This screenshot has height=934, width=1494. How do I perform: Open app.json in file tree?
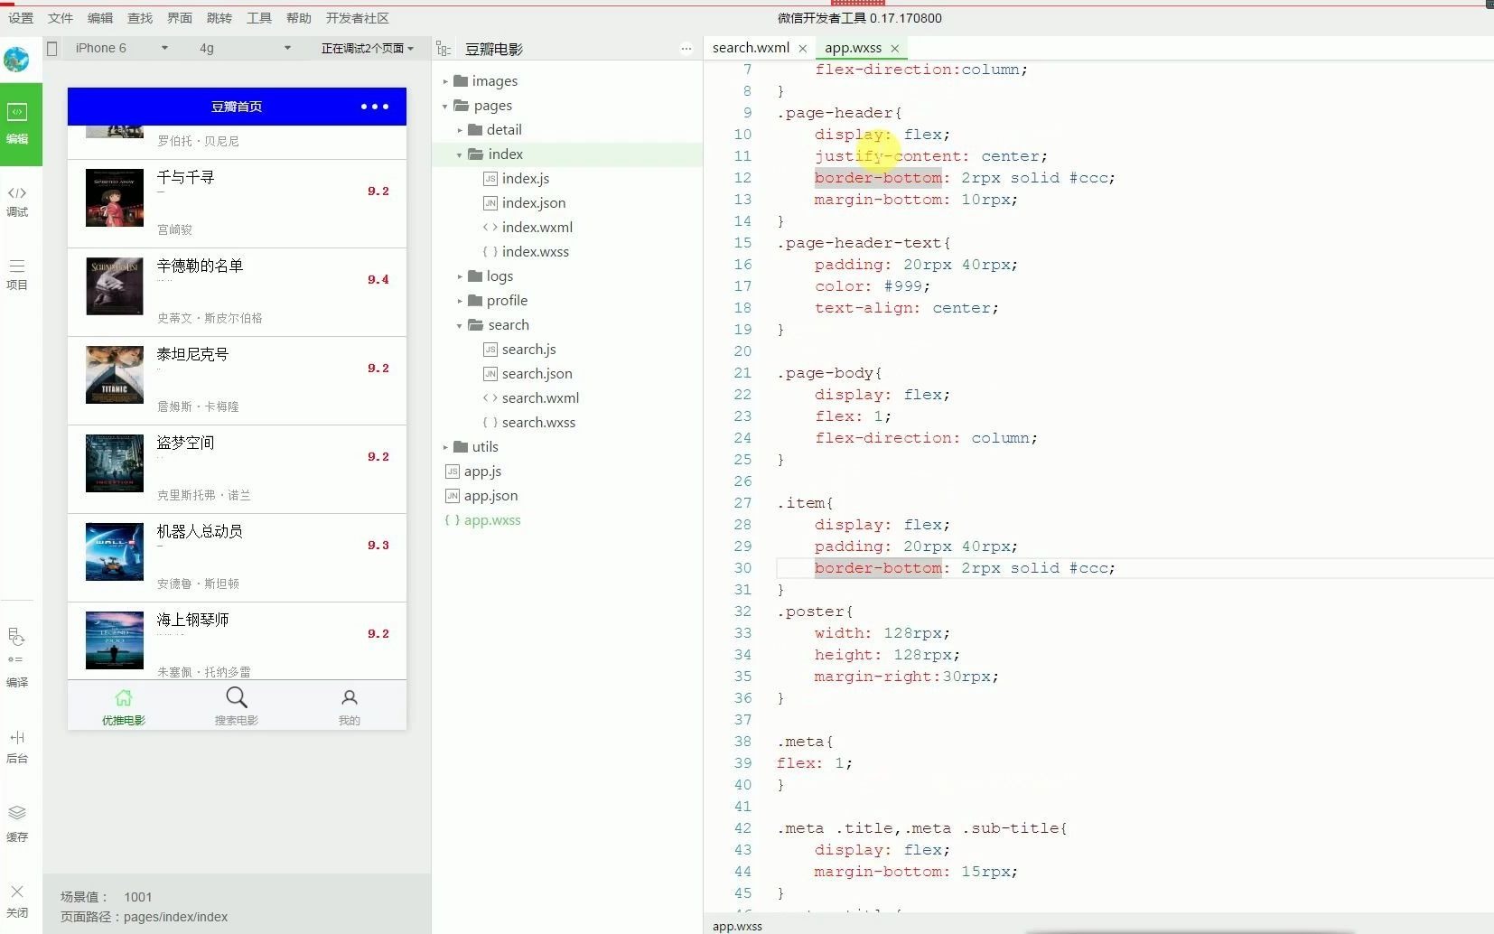click(490, 496)
